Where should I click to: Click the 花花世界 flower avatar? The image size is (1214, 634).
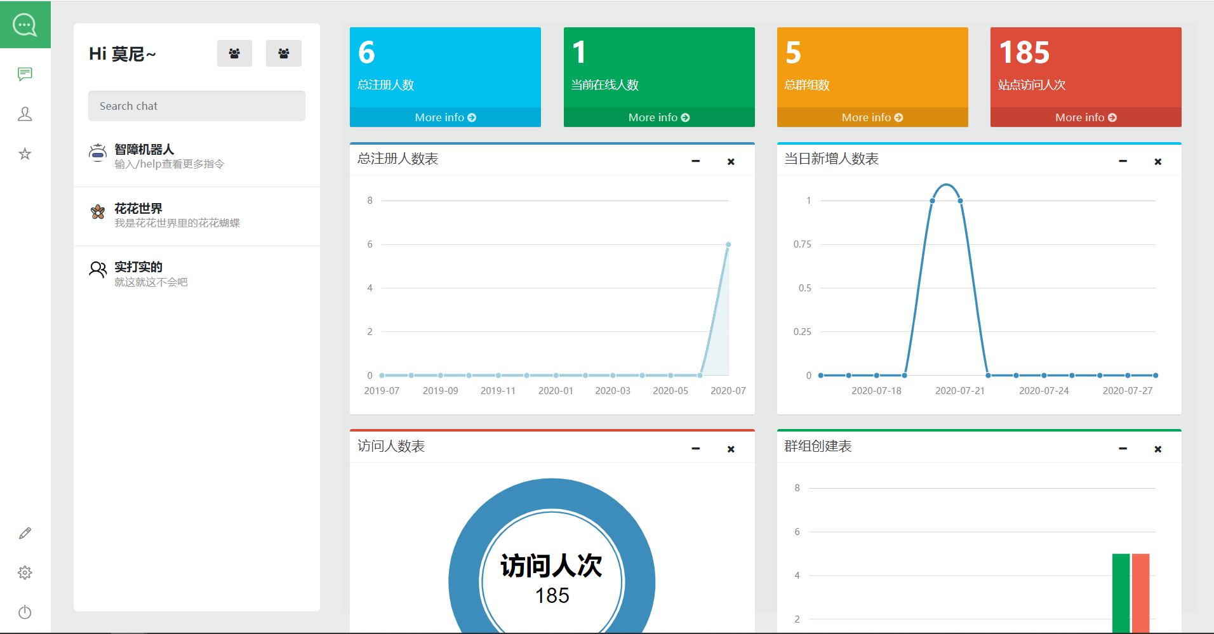98,212
